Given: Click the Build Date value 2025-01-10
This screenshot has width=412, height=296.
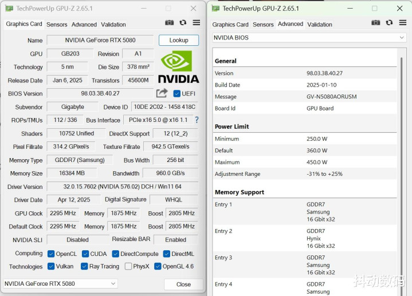Looking at the screenshot, I should point(321,85).
